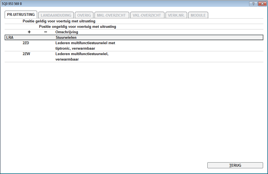Open the VERK.NR. tab

coord(176,15)
